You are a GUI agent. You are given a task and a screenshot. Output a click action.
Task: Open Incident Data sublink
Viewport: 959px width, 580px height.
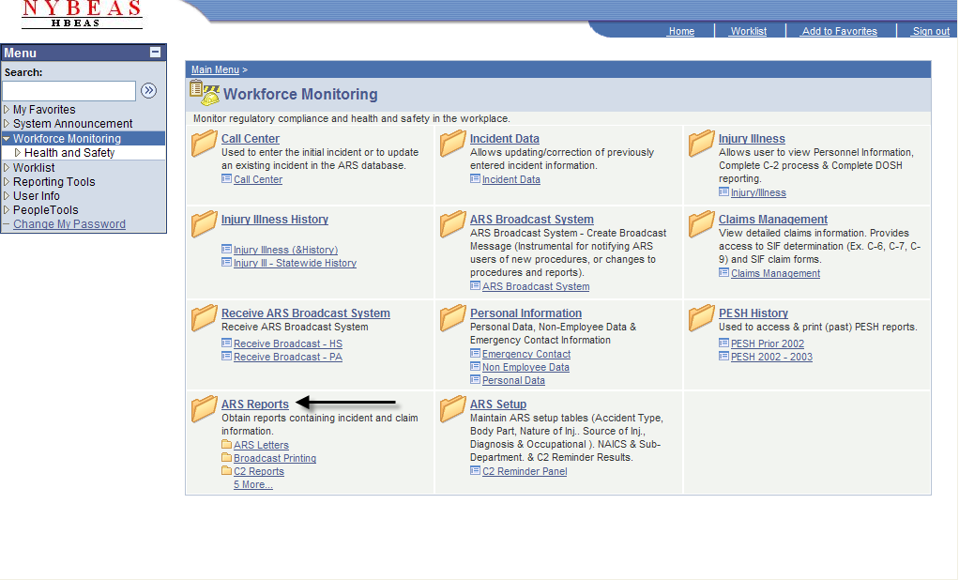(x=511, y=179)
